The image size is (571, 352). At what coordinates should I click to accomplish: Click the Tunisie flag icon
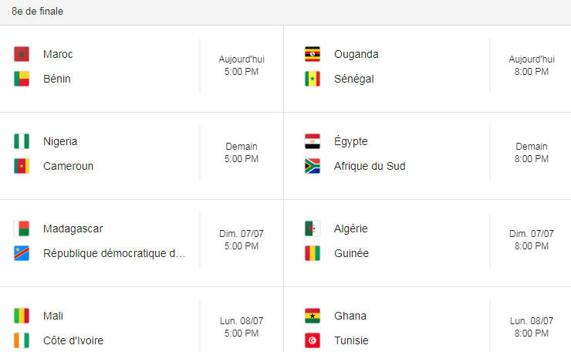313,340
